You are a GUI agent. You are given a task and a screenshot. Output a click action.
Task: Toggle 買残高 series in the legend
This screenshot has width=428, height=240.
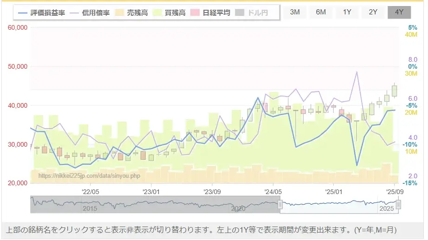158,13
